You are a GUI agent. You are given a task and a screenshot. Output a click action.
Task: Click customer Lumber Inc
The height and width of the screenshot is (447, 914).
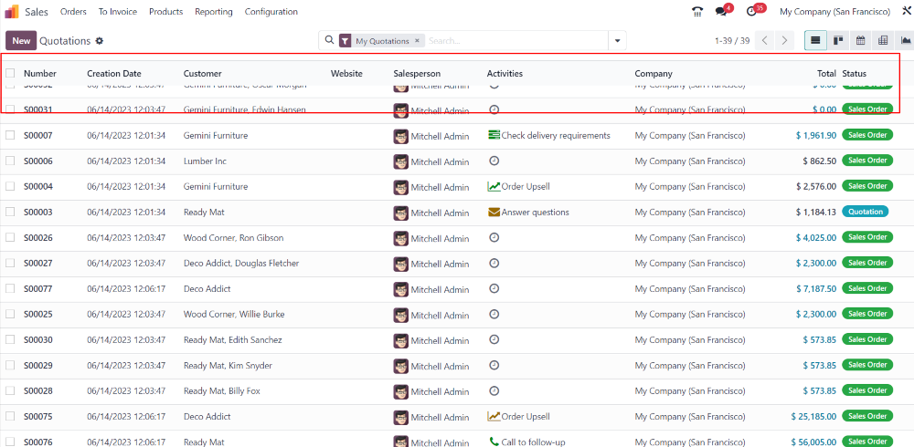pyautogui.click(x=205, y=161)
